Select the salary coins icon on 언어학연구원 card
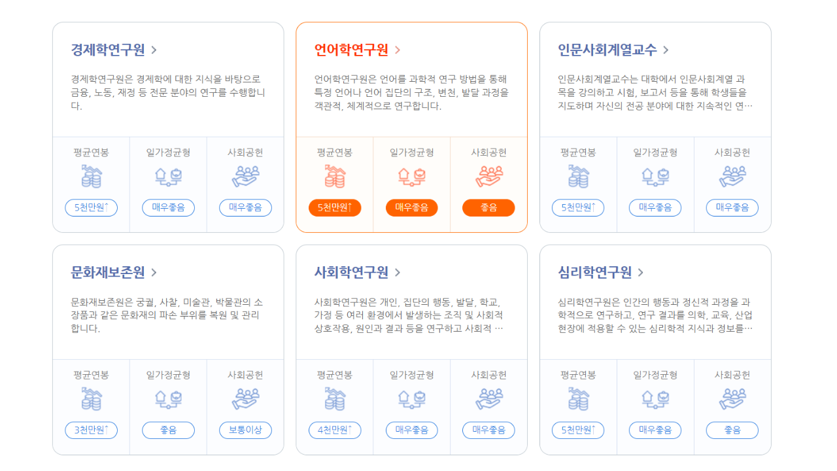Image resolution: width=837 pixels, height=471 pixels. (x=335, y=175)
